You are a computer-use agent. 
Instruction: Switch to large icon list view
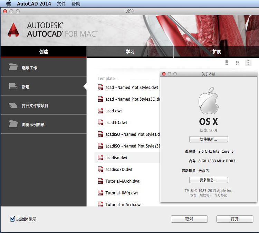tap(227, 63)
